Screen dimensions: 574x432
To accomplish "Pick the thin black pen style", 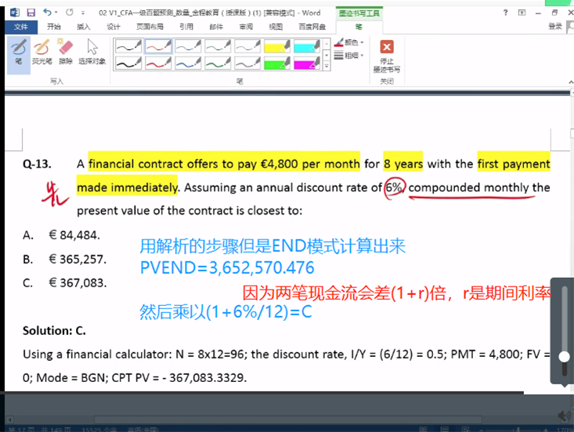I will point(128,46).
